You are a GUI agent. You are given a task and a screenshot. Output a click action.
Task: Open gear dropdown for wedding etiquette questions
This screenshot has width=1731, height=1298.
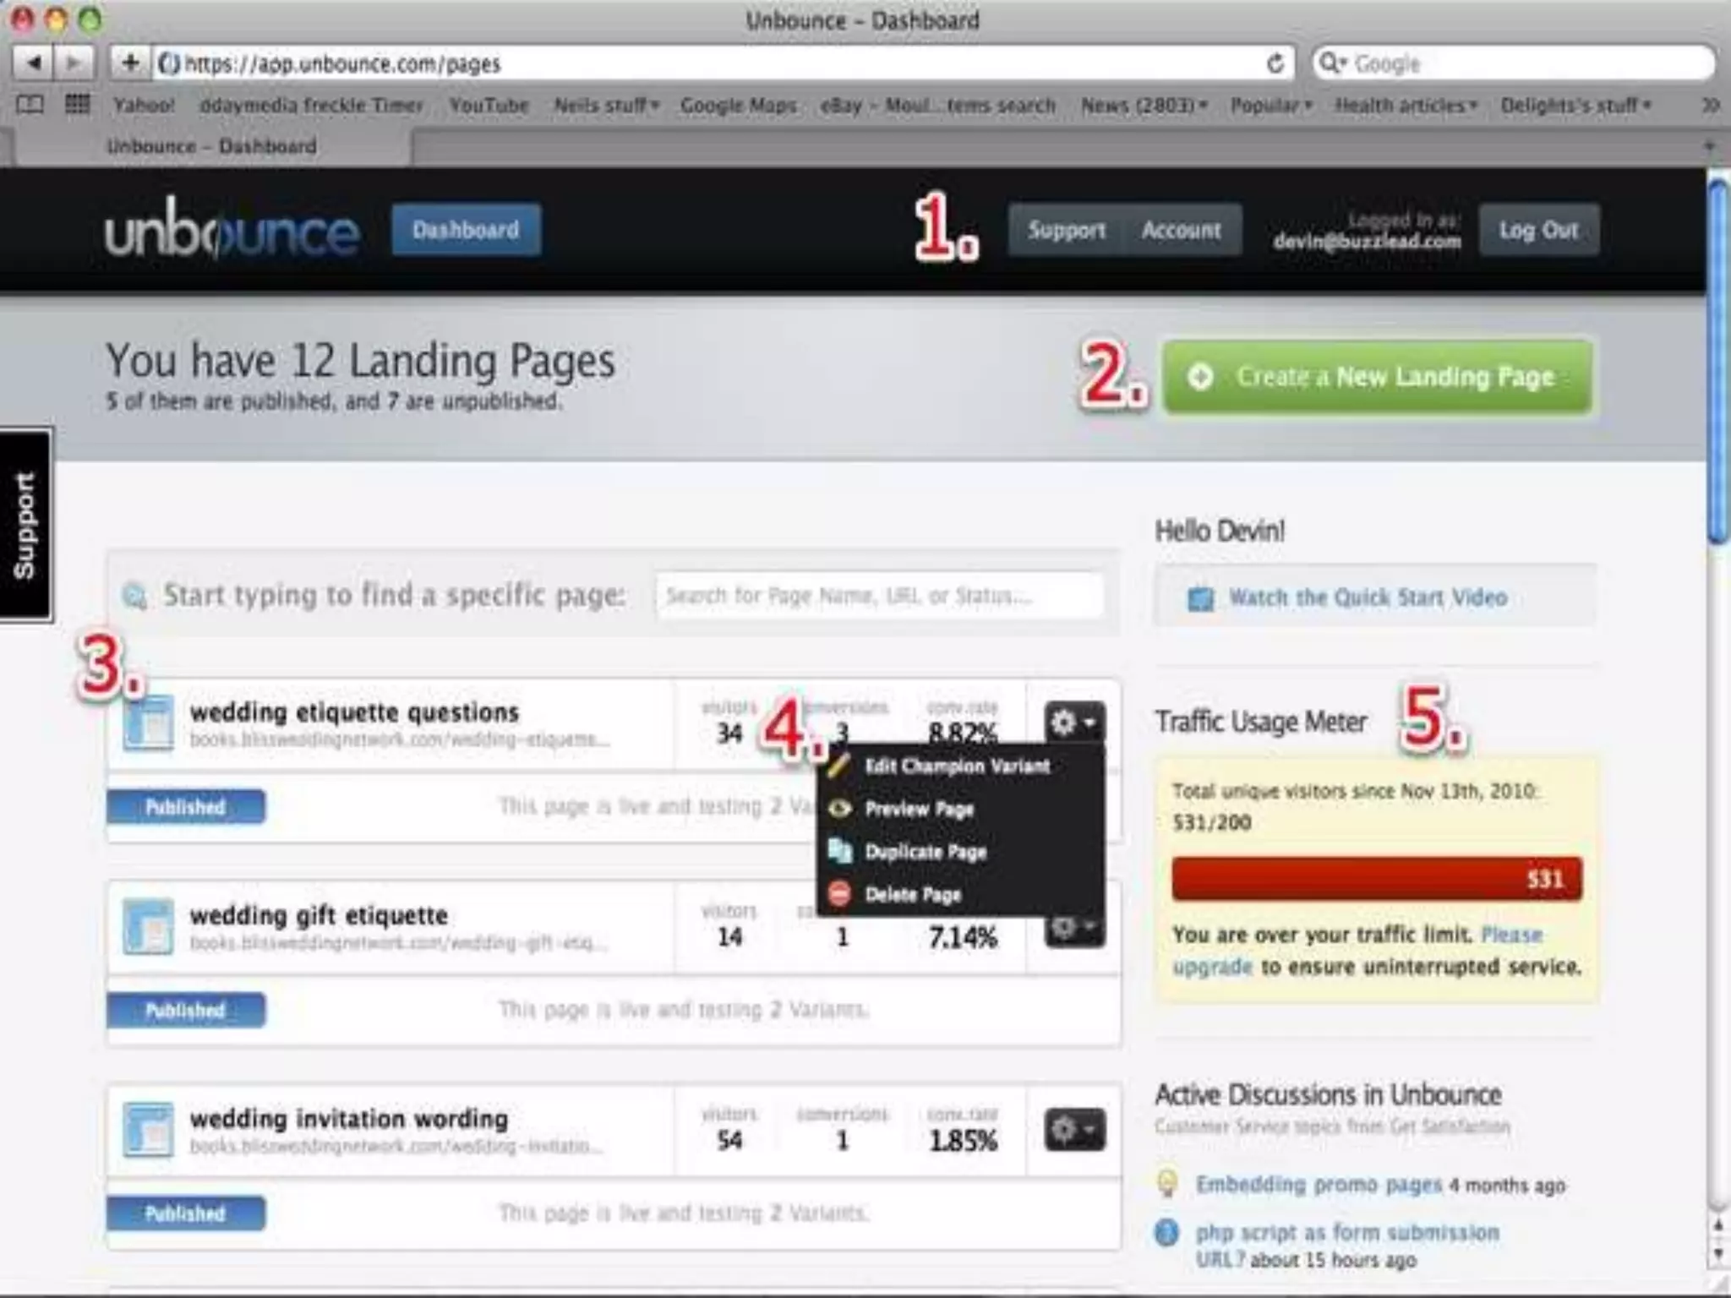pyautogui.click(x=1073, y=723)
